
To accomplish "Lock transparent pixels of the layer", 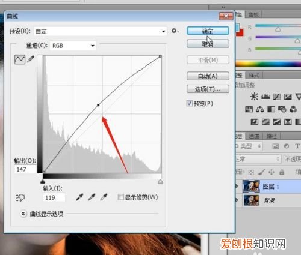I will tap(251, 172).
